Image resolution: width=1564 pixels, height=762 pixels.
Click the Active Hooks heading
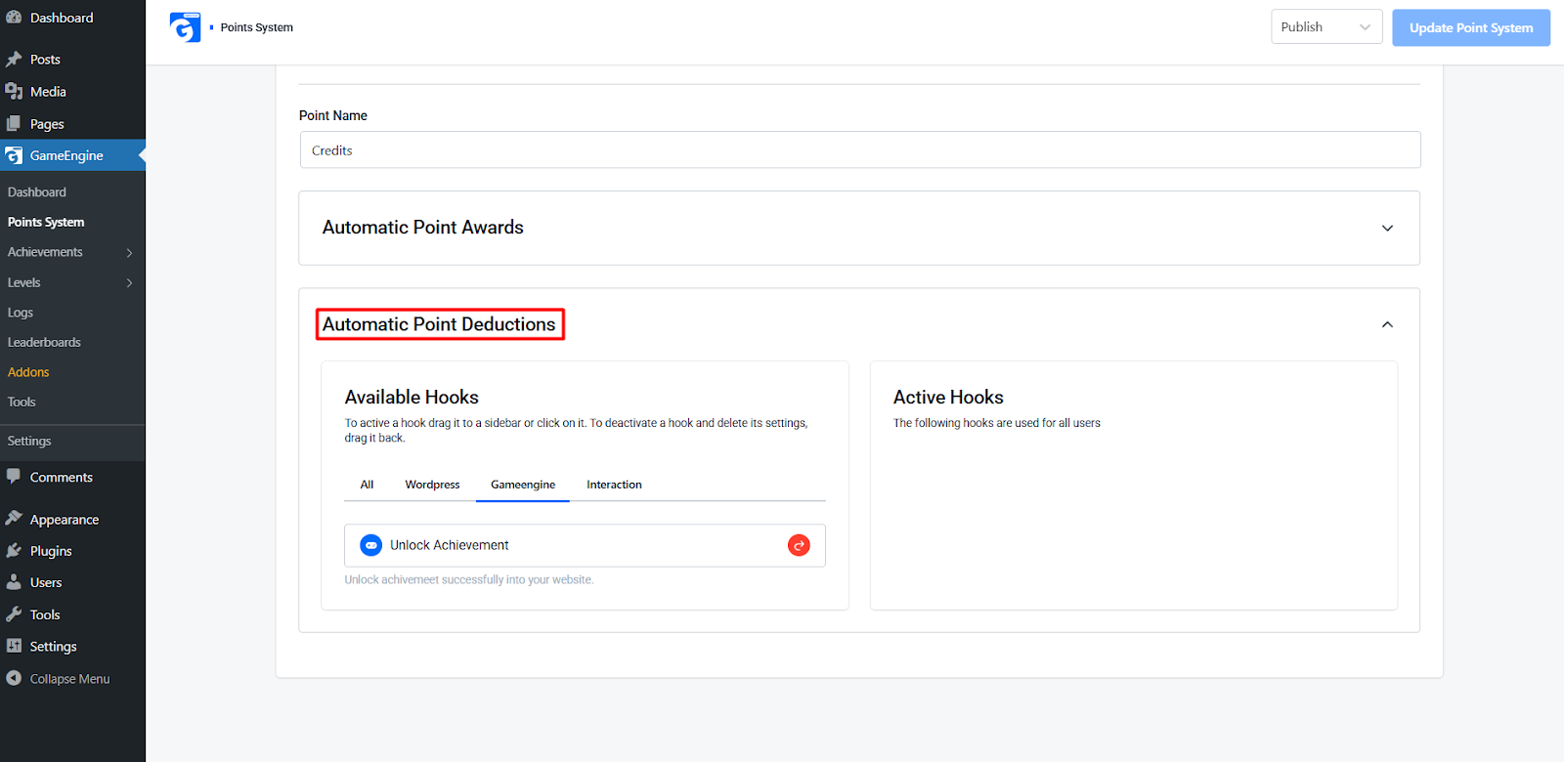pyautogui.click(x=948, y=397)
